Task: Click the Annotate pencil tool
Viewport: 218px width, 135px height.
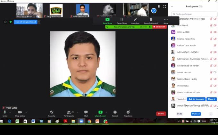Action: point(135,20)
